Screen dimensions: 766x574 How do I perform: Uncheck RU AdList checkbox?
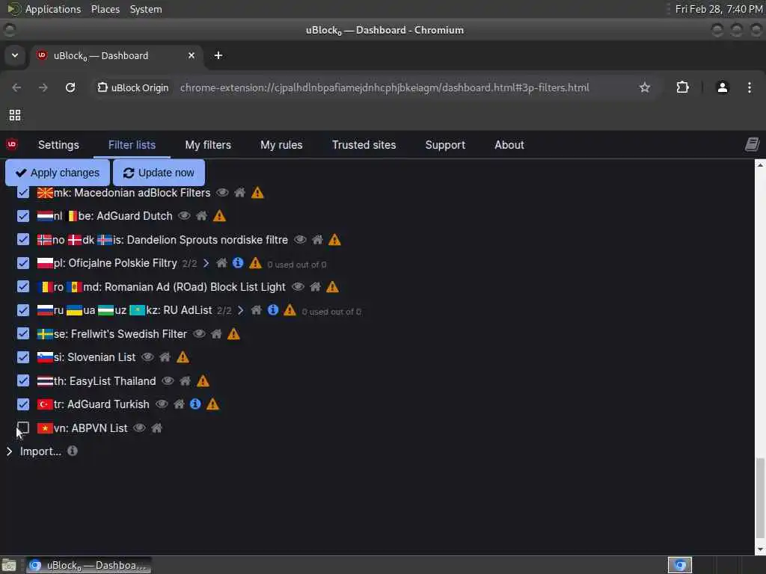tap(23, 310)
